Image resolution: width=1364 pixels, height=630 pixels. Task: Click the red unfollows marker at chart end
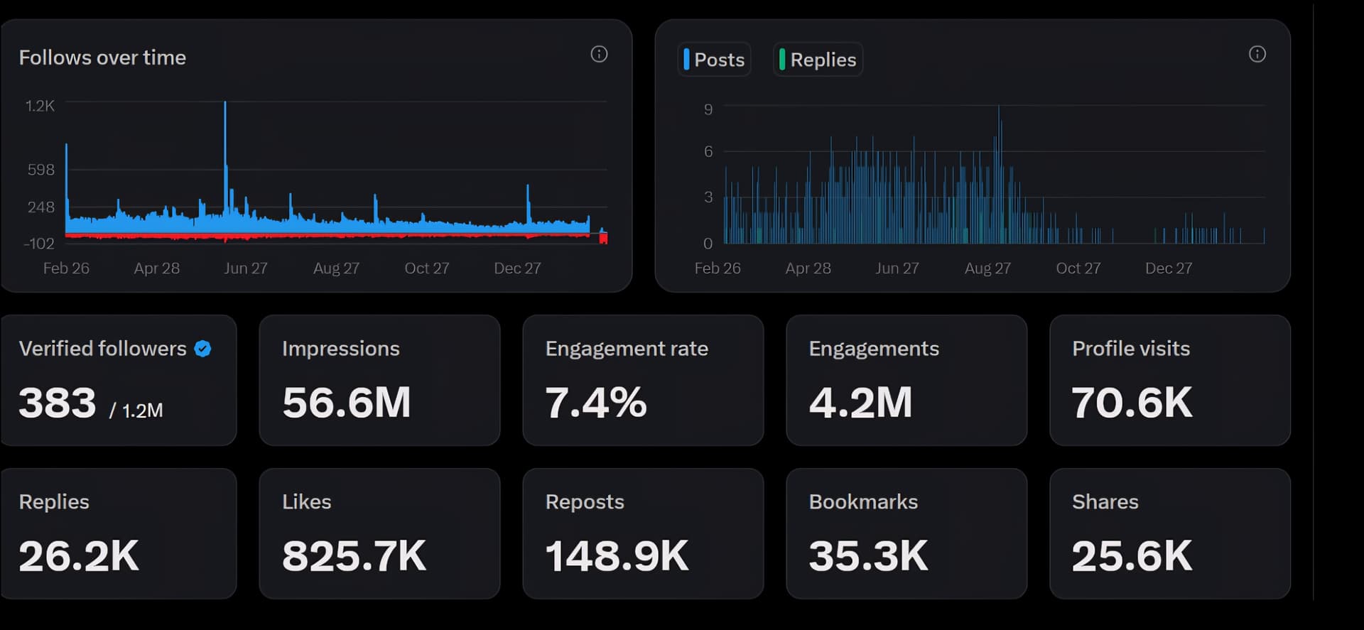[603, 239]
